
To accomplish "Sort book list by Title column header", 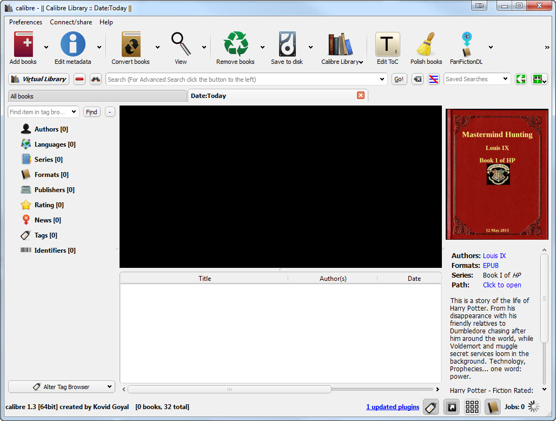I will click(204, 279).
